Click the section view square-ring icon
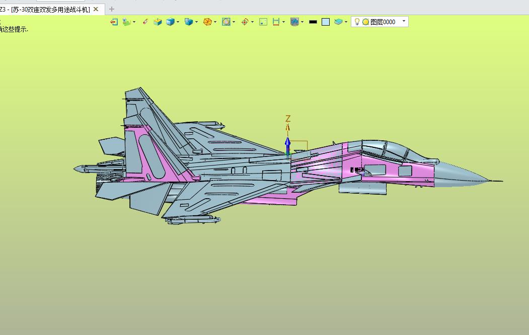This screenshot has height=335, width=529. pos(226,22)
